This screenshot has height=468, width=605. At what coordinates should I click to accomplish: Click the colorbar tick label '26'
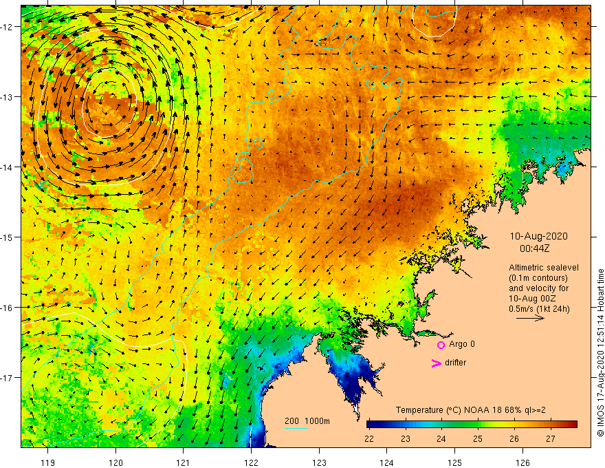[x=514, y=438]
